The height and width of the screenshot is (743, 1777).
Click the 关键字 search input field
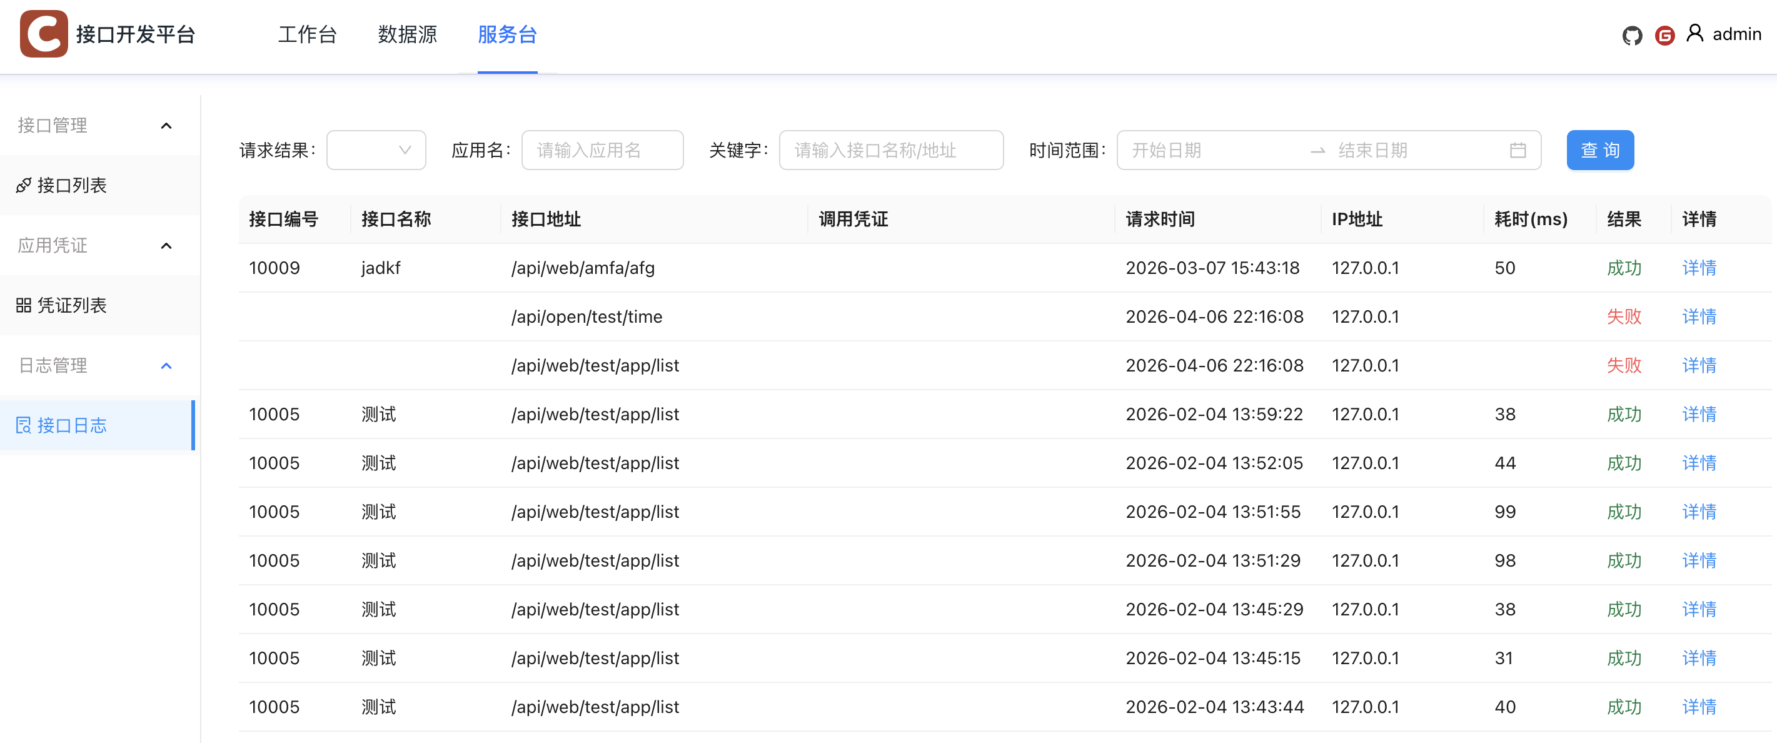coord(890,149)
